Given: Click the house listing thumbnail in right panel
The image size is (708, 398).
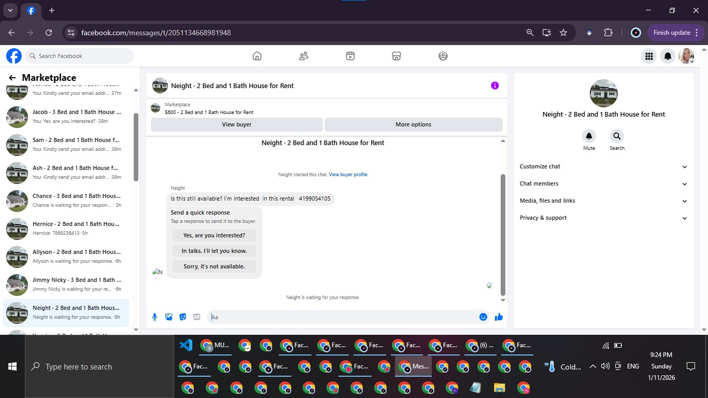Looking at the screenshot, I should click(x=603, y=93).
